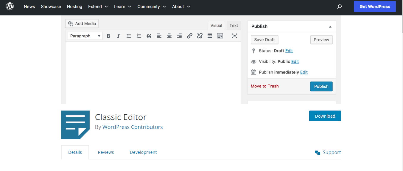The width and height of the screenshot is (403, 171).
Task: Open News in top navigation
Action: point(29,7)
